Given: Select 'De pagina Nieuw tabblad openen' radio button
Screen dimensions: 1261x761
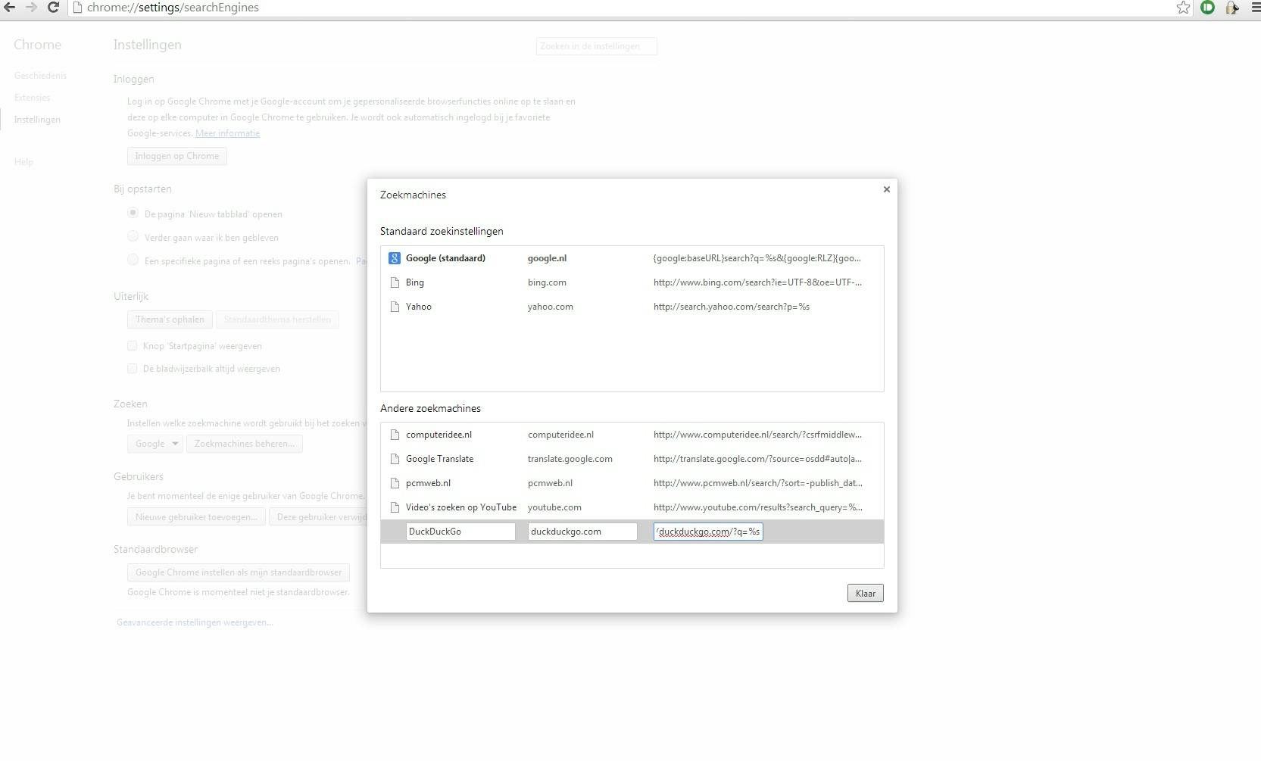Looking at the screenshot, I should [x=133, y=214].
